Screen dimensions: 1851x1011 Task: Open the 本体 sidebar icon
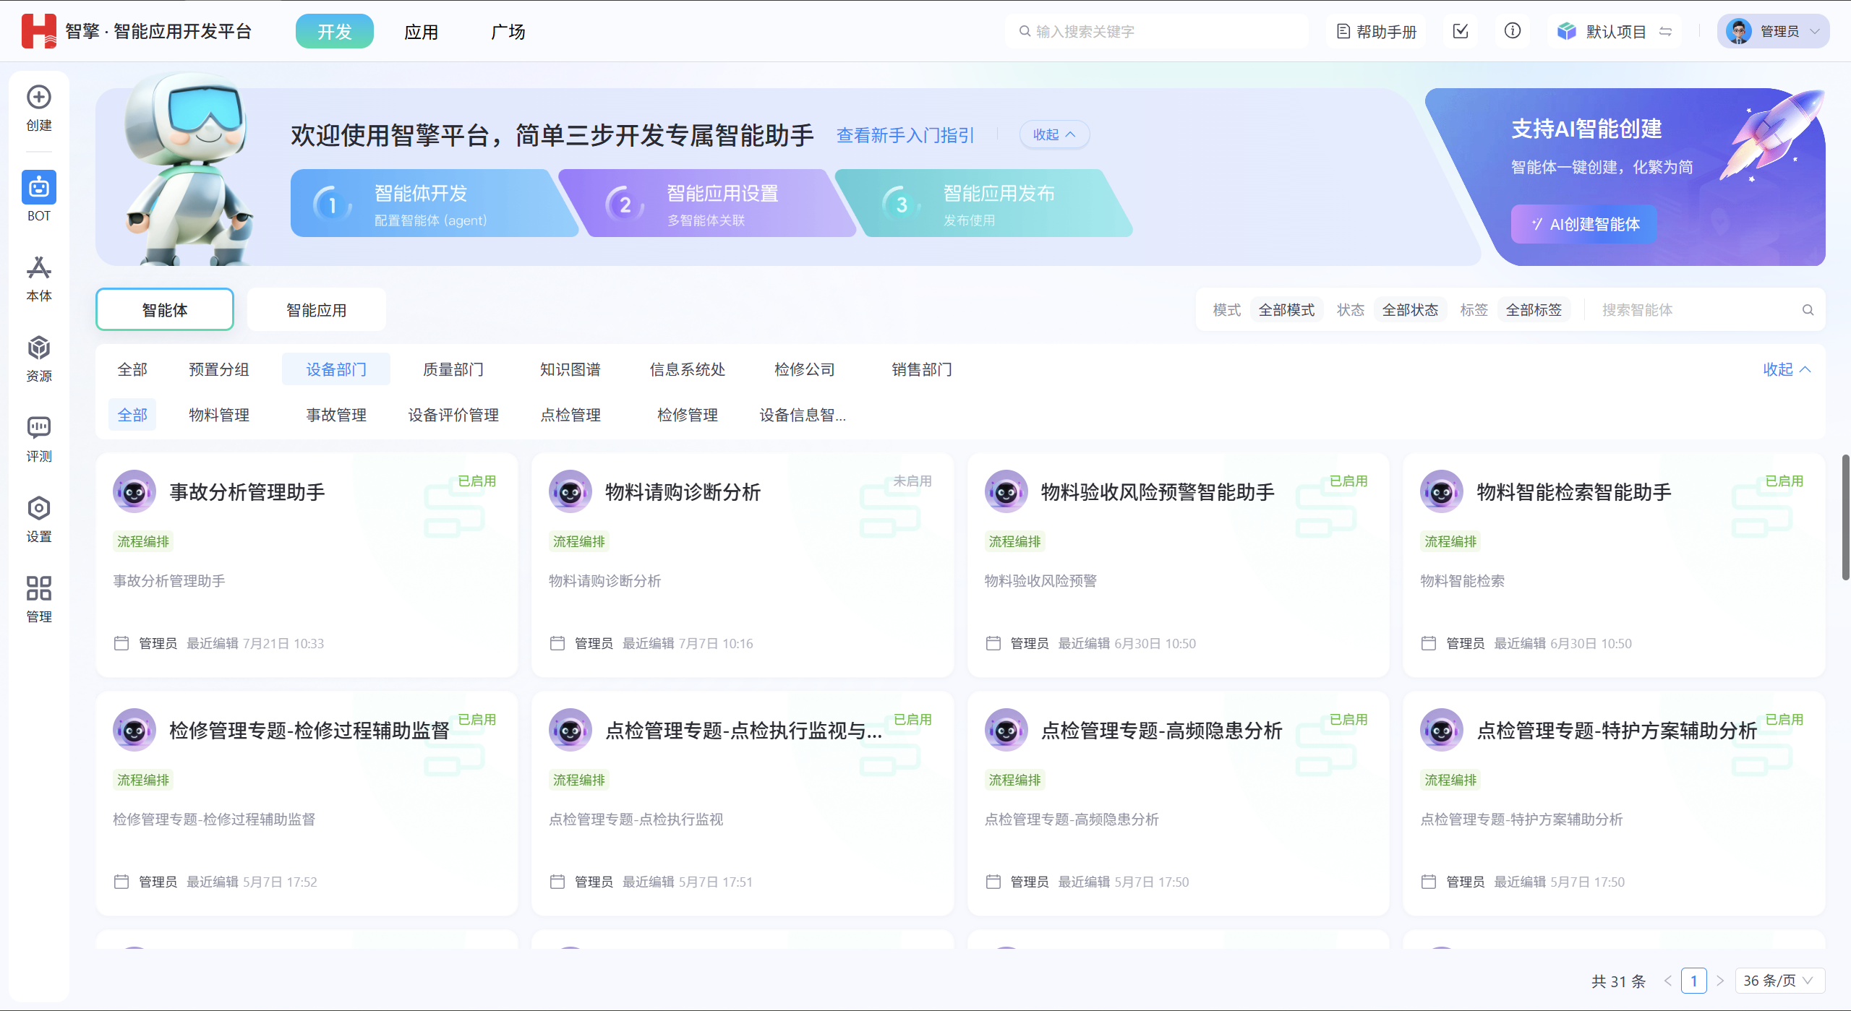pyautogui.click(x=39, y=268)
